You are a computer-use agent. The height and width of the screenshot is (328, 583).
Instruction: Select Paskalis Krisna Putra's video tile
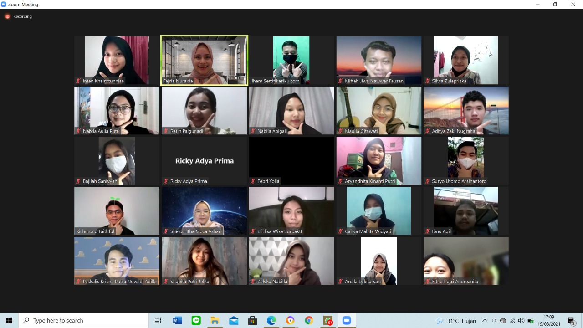(x=117, y=261)
